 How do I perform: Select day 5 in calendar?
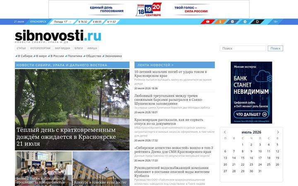pos(277,145)
